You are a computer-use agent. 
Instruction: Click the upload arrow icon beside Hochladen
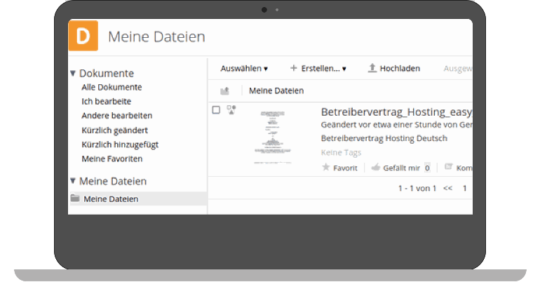click(372, 68)
